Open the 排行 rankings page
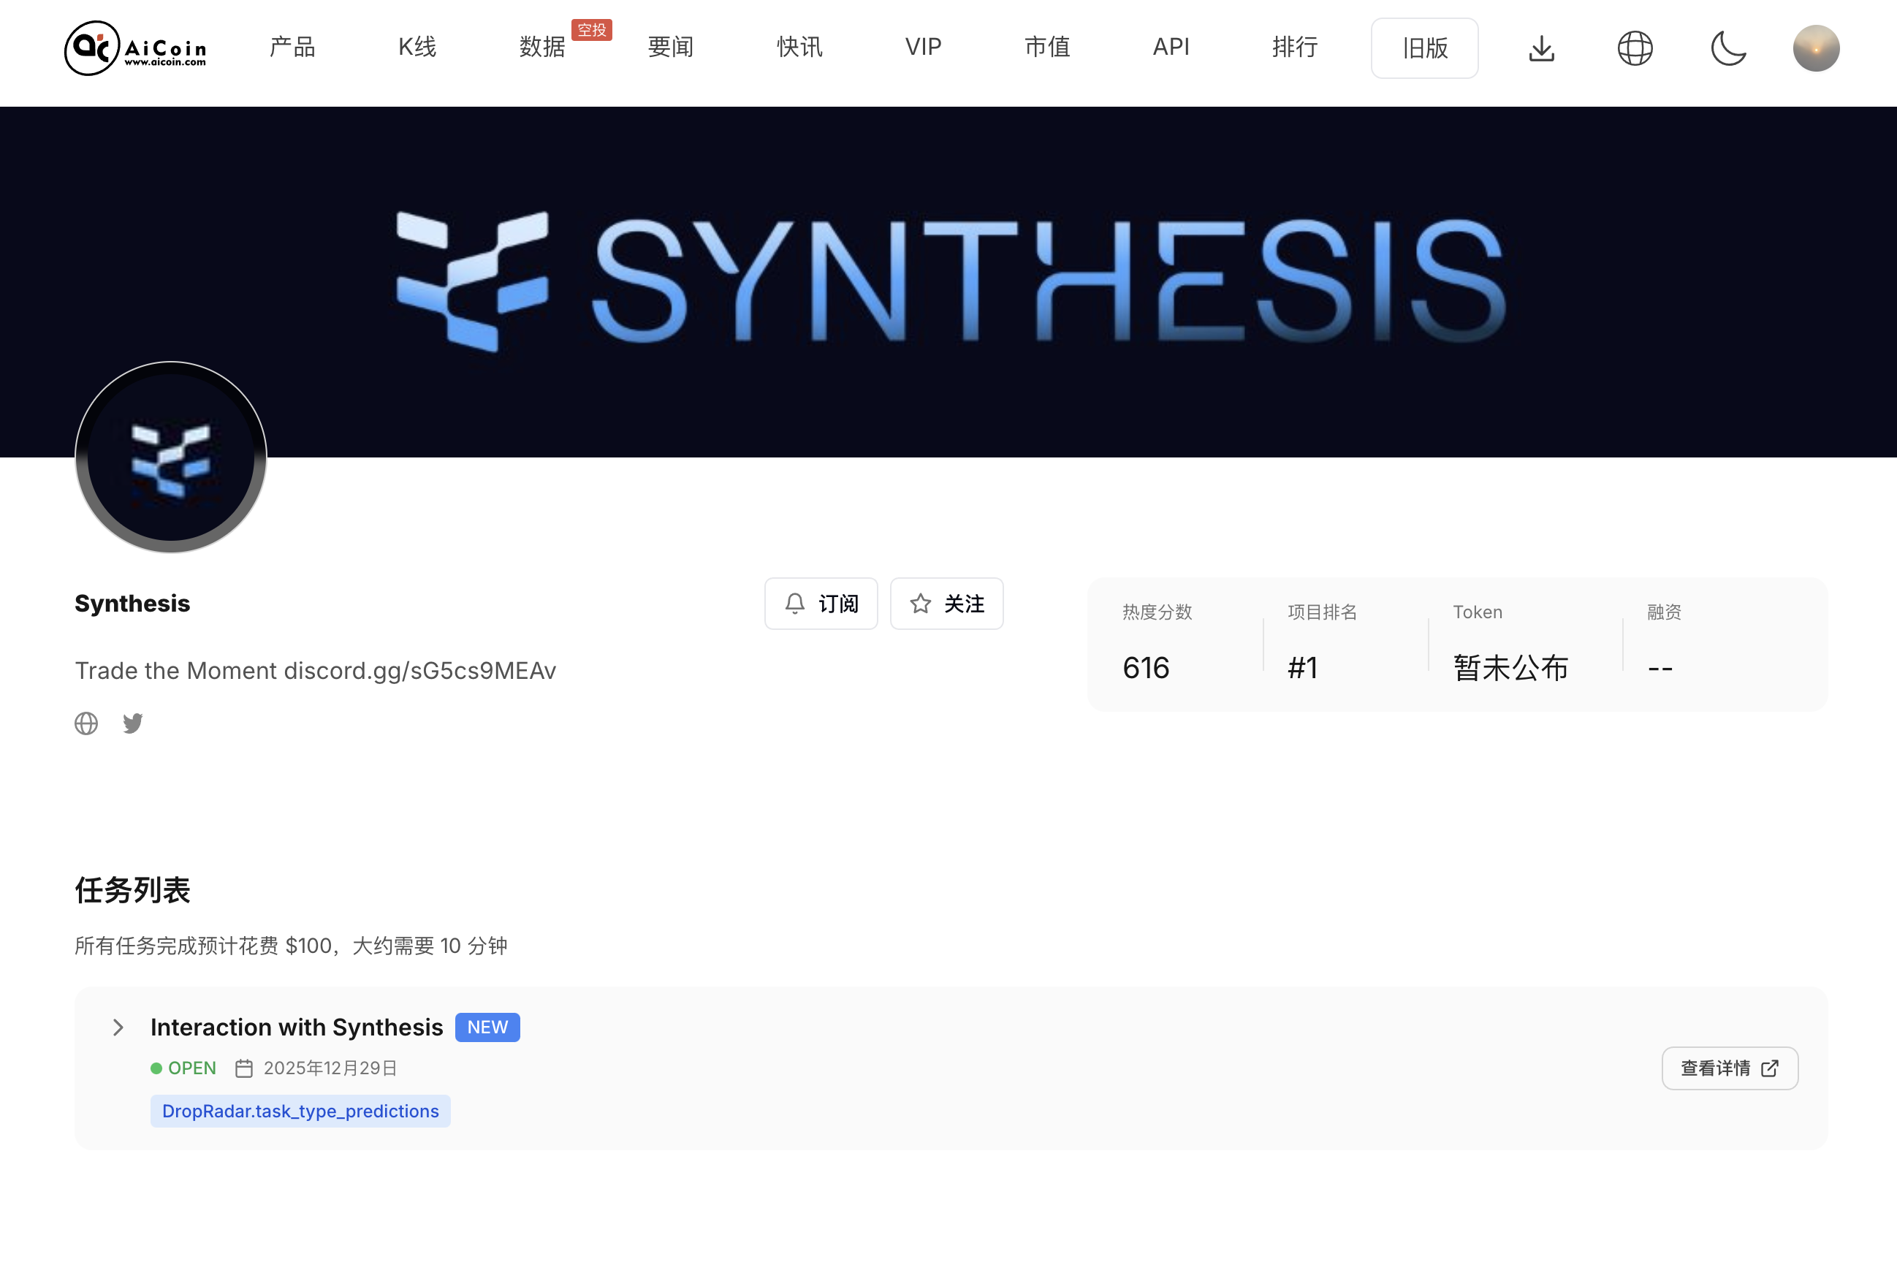 (1295, 47)
